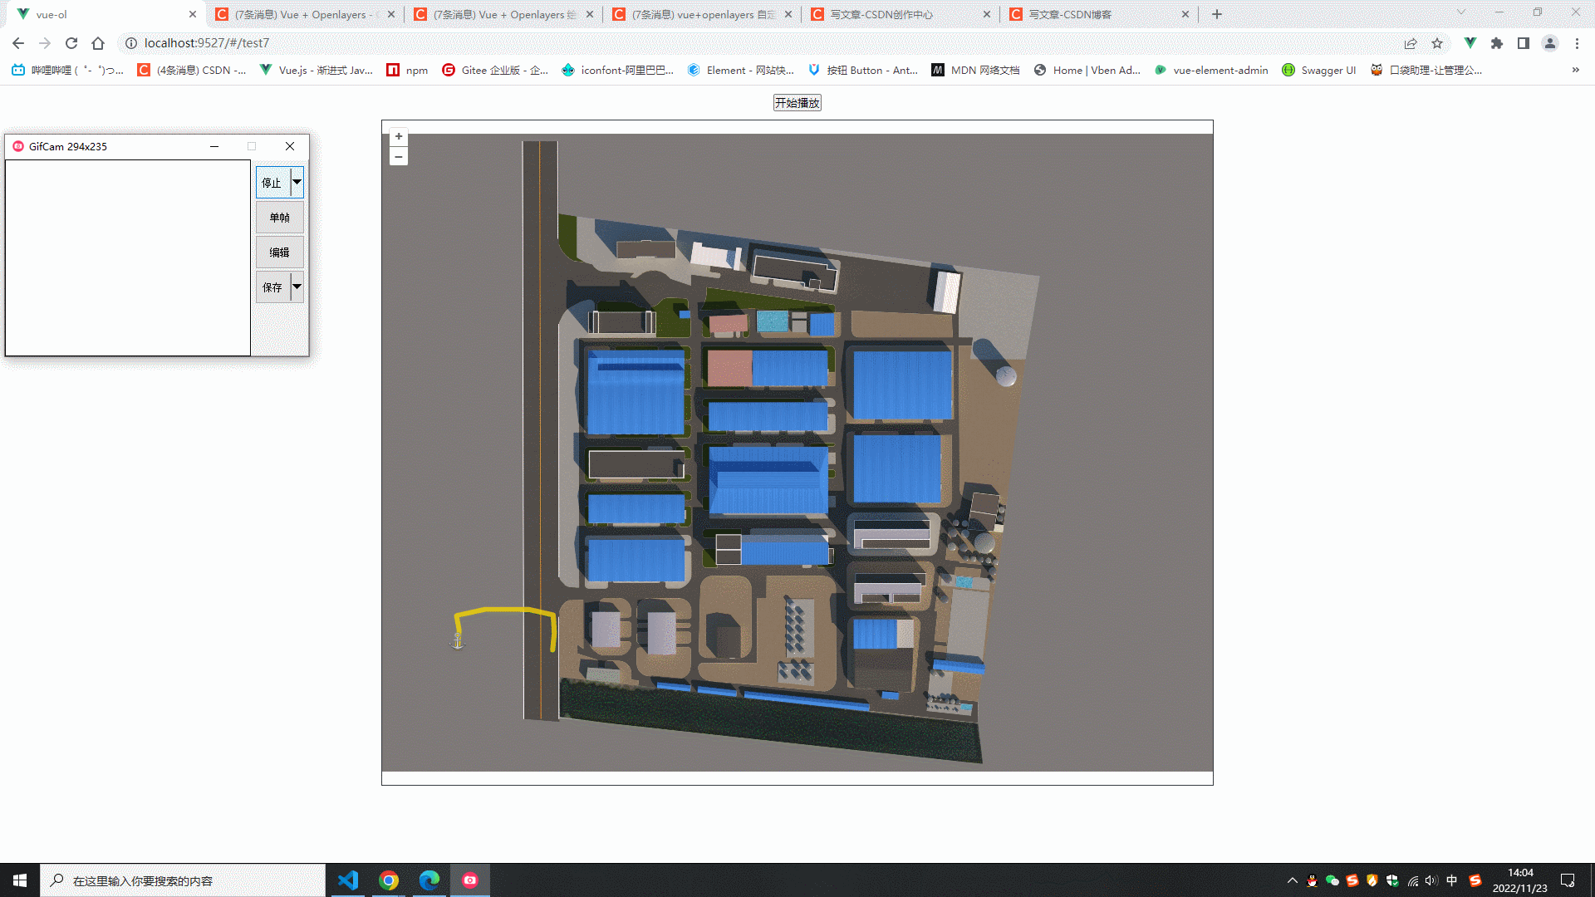Click the 编辑 button in GifCam
The height and width of the screenshot is (897, 1595).
click(279, 252)
